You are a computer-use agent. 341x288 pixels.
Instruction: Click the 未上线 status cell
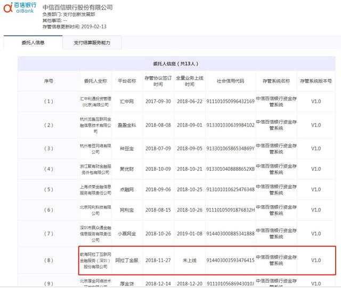point(190,260)
